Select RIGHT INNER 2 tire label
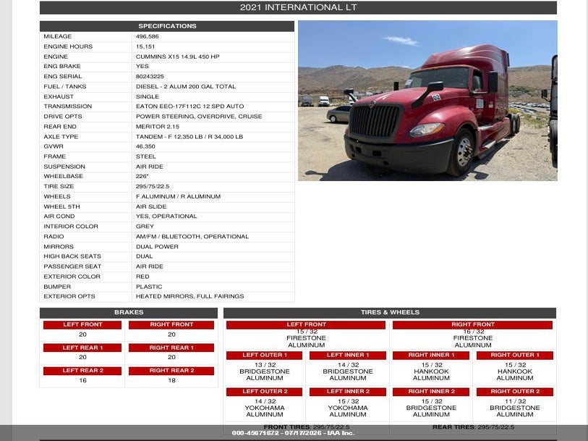 click(431, 392)
